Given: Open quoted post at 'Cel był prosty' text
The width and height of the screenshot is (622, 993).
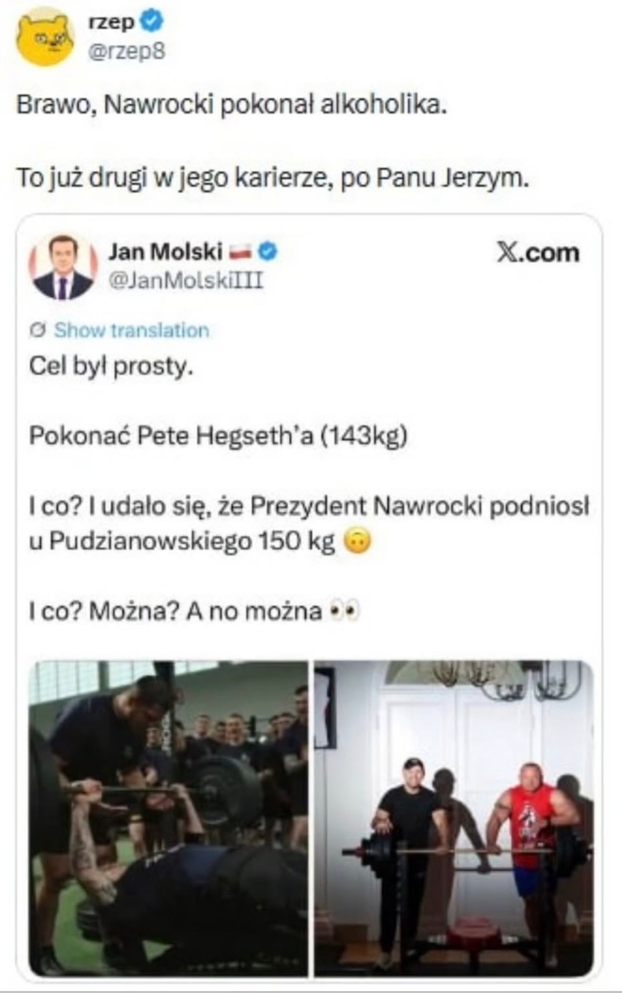Looking at the screenshot, I should [111, 366].
